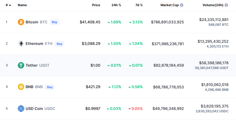This screenshot has height=122, width=236.
Task: Open the Tether USDT coin link
Action: tap(37, 65)
